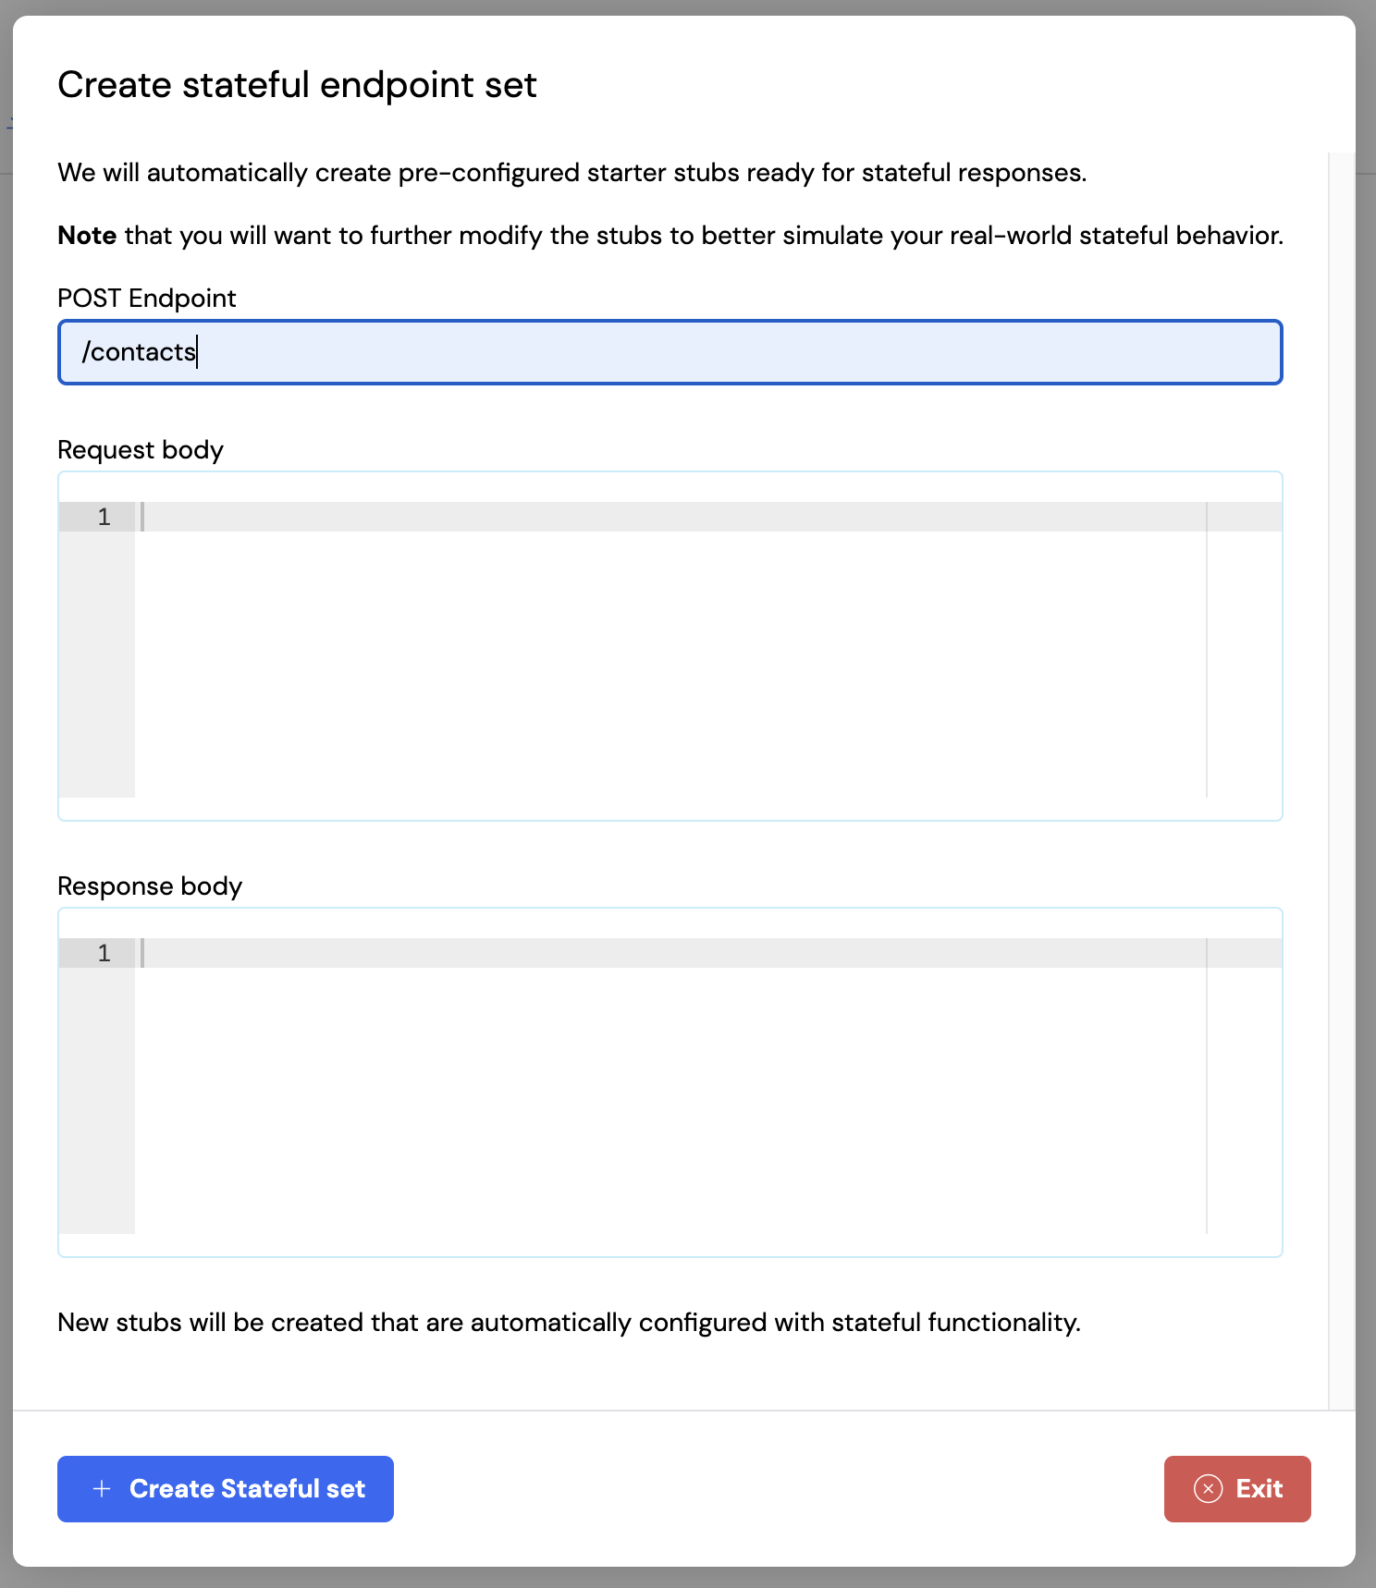
Task: Click line 1 of the Response body editor
Action: coord(555,952)
